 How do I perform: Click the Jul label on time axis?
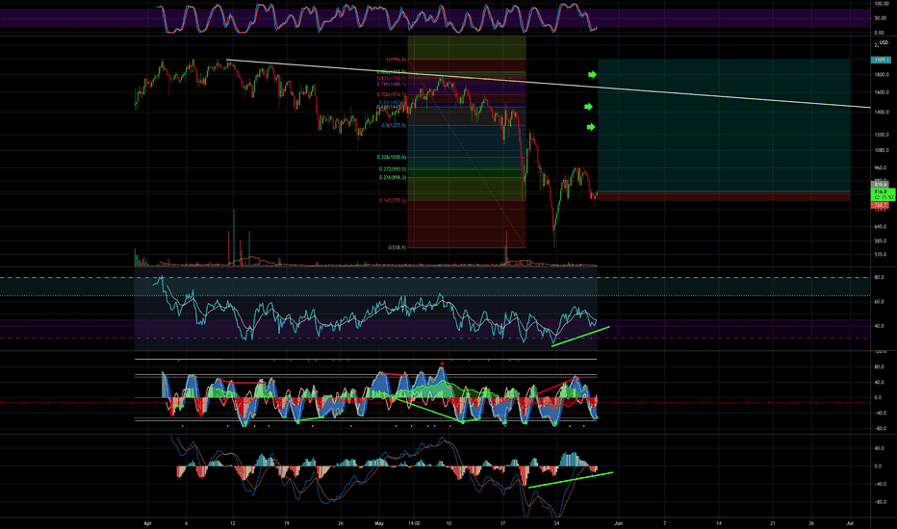click(x=850, y=523)
